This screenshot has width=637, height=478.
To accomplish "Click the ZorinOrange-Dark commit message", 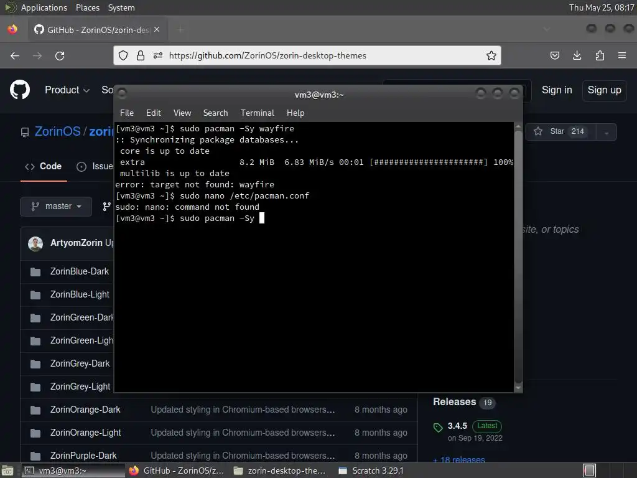I will (243, 410).
